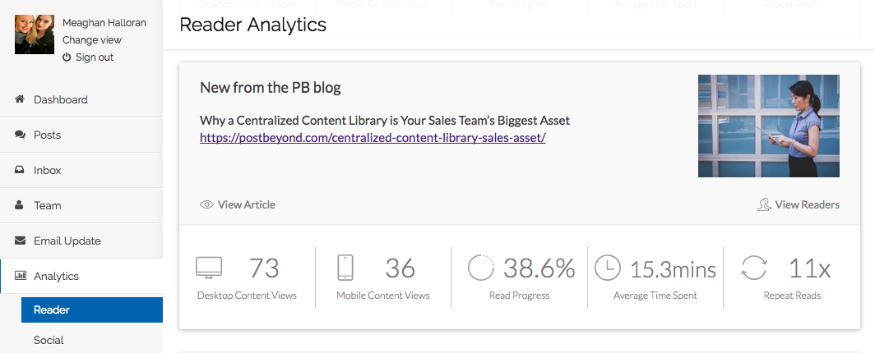This screenshot has height=353, width=875.
Task: Click the Team person icon
Action: [x=20, y=205]
